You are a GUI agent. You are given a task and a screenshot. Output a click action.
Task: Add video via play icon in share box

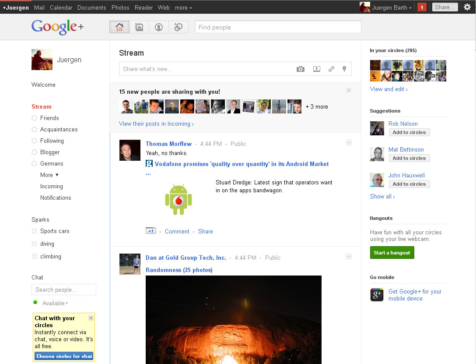(317, 69)
